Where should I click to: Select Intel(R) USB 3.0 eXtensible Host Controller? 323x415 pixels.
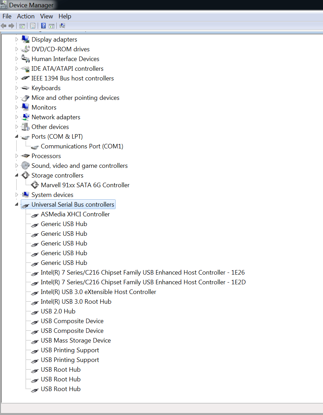click(98, 292)
